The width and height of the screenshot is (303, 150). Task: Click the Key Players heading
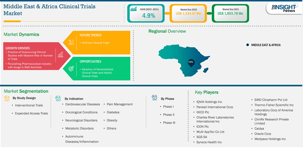pyautogui.click(x=207, y=92)
